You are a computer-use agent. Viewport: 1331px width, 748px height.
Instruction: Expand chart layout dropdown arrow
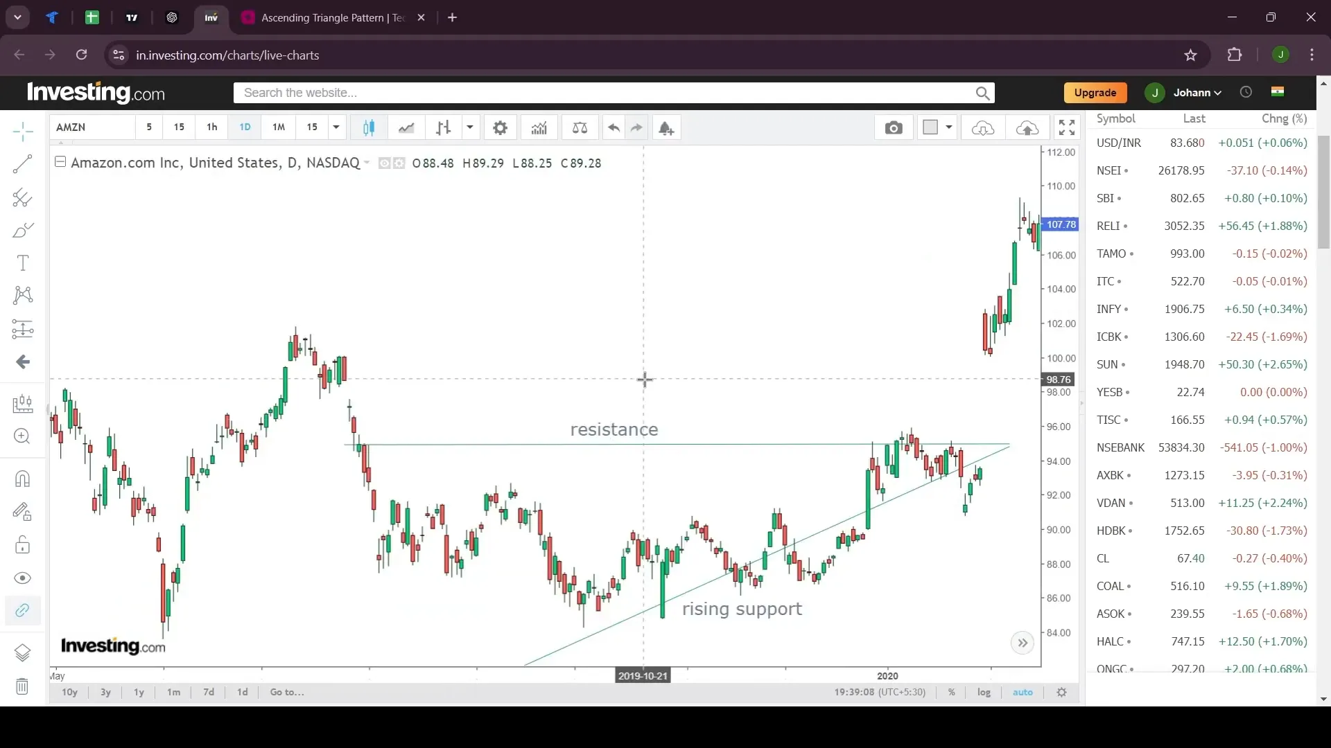pyautogui.click(x=949, y=127)
